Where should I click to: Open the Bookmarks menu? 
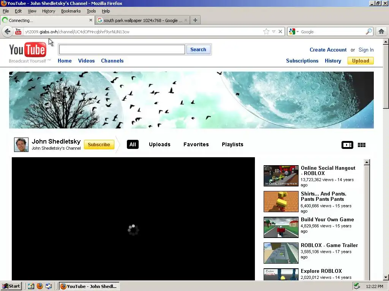point(71,11)
